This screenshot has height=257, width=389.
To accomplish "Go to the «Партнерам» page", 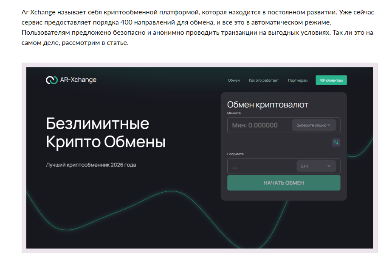I will pyautogui.click(x=298, y=79).
